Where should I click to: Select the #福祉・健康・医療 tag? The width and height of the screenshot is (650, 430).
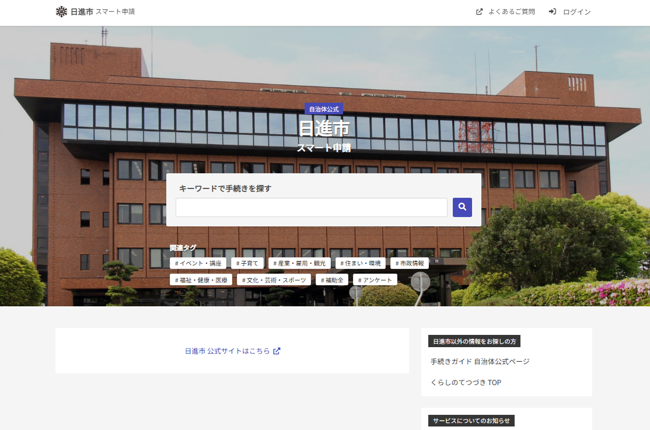[201, 280]
